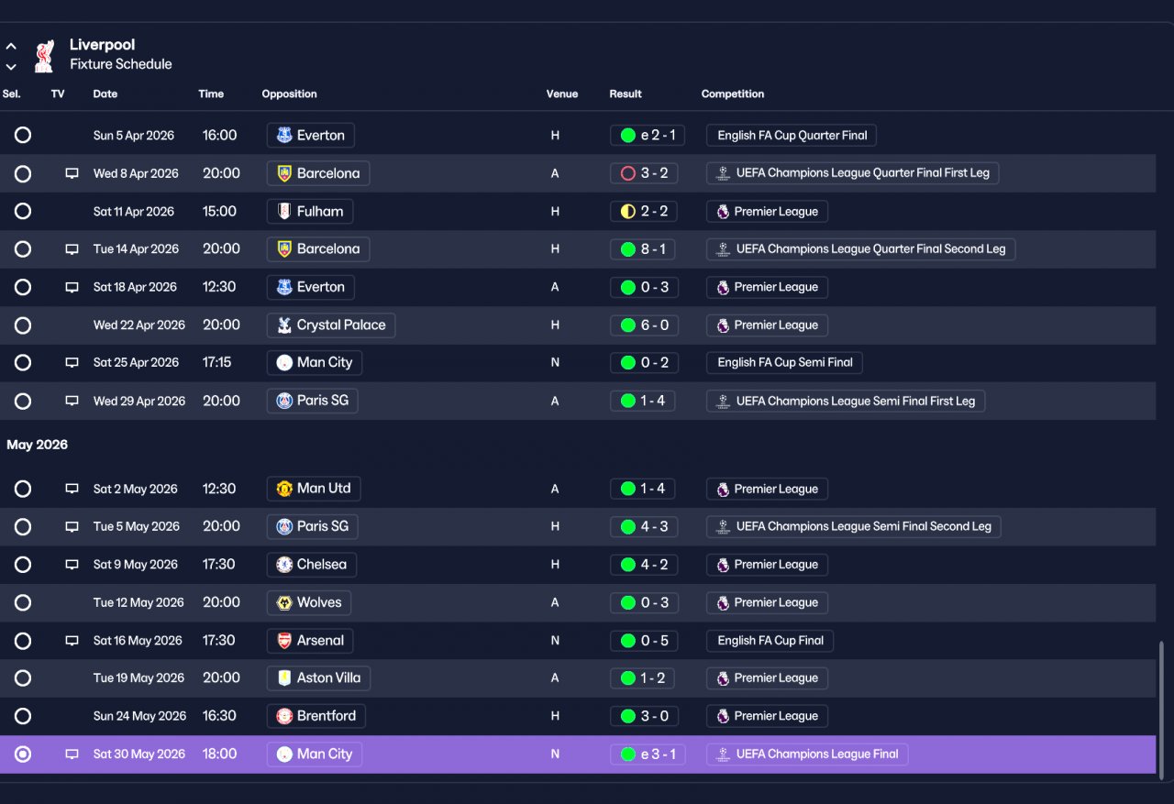
Task: Click the Crystal Palace club badge icon
Action: click(284, 325)
